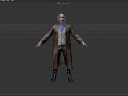Viewport: 128px width, 96px height.
Task: Click the CINEMA_4D_Editor camera label
Action: pos(63,3)
